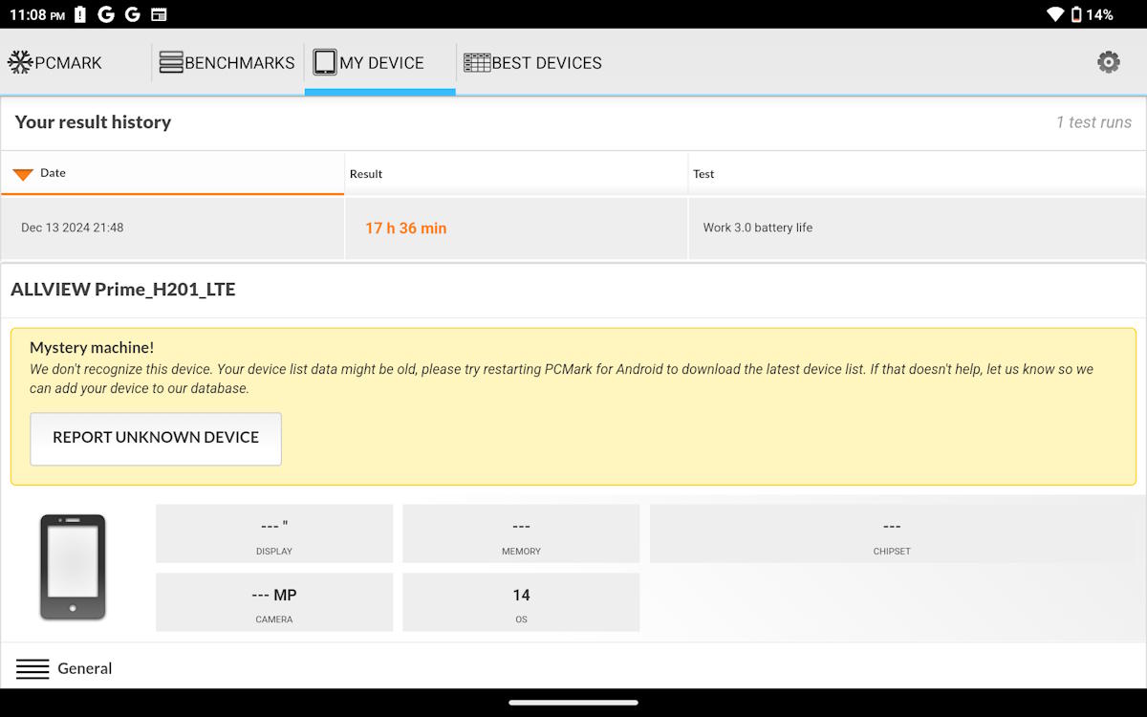Click the 1 test runs label
The height and width of the screenshot is (717, 1147).
pyautogui.click(x=1093, y=122)
